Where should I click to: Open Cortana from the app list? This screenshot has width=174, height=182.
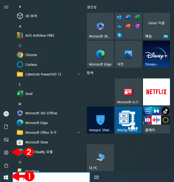pos(27,64)
